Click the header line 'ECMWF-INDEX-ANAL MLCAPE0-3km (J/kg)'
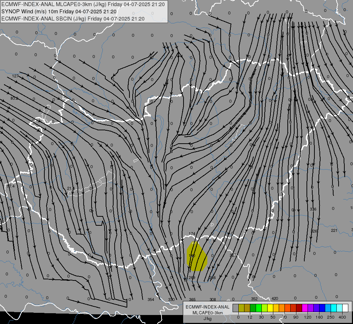Image resolution: width=353 pixels, height=324 pixels. coord(83,4)
